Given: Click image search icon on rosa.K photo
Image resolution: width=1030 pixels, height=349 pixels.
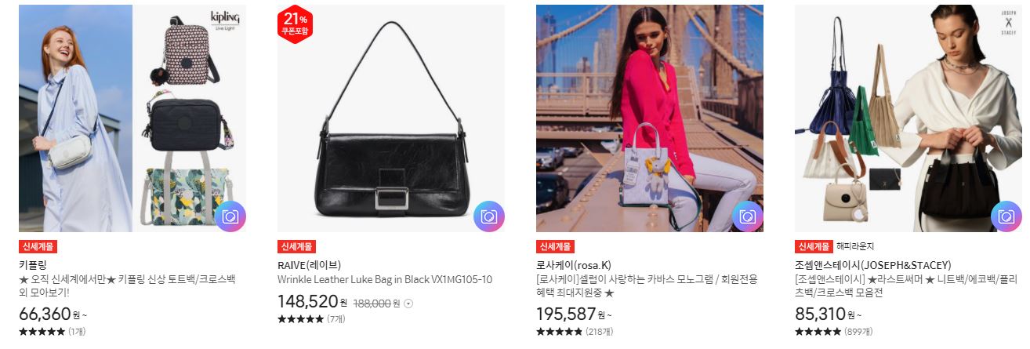Looking at the screenshot, I should [748, 216].
